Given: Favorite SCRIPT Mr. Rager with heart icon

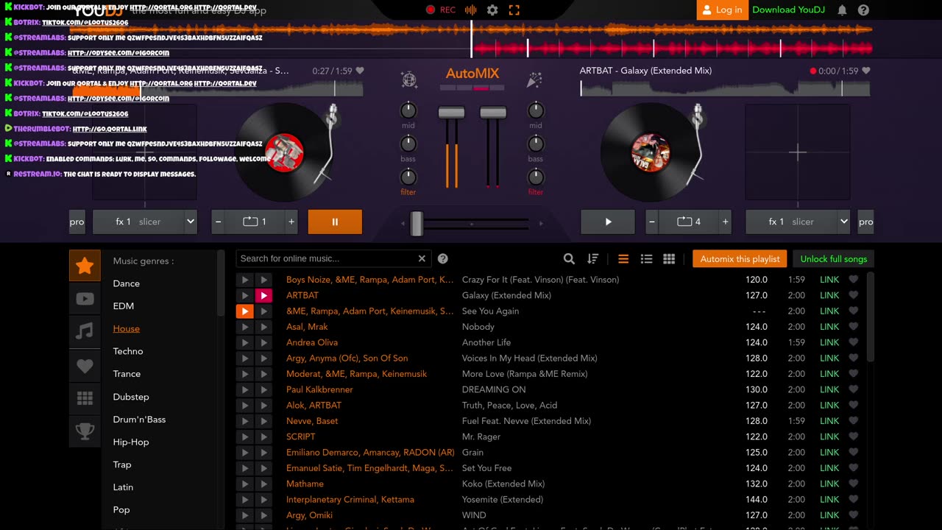Looking at the screenshot, I should 854,437.
